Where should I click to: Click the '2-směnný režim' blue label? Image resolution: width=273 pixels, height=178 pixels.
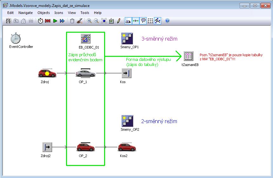[159, 121]
